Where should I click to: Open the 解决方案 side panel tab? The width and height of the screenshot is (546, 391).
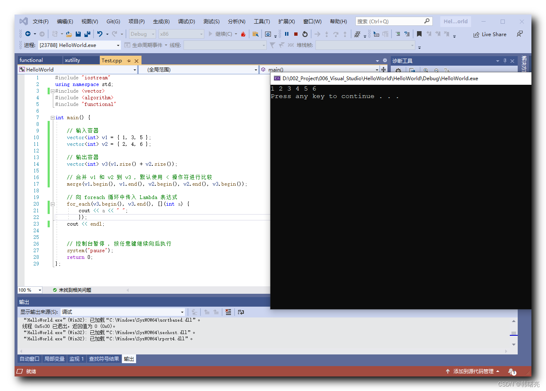point(524,64)
